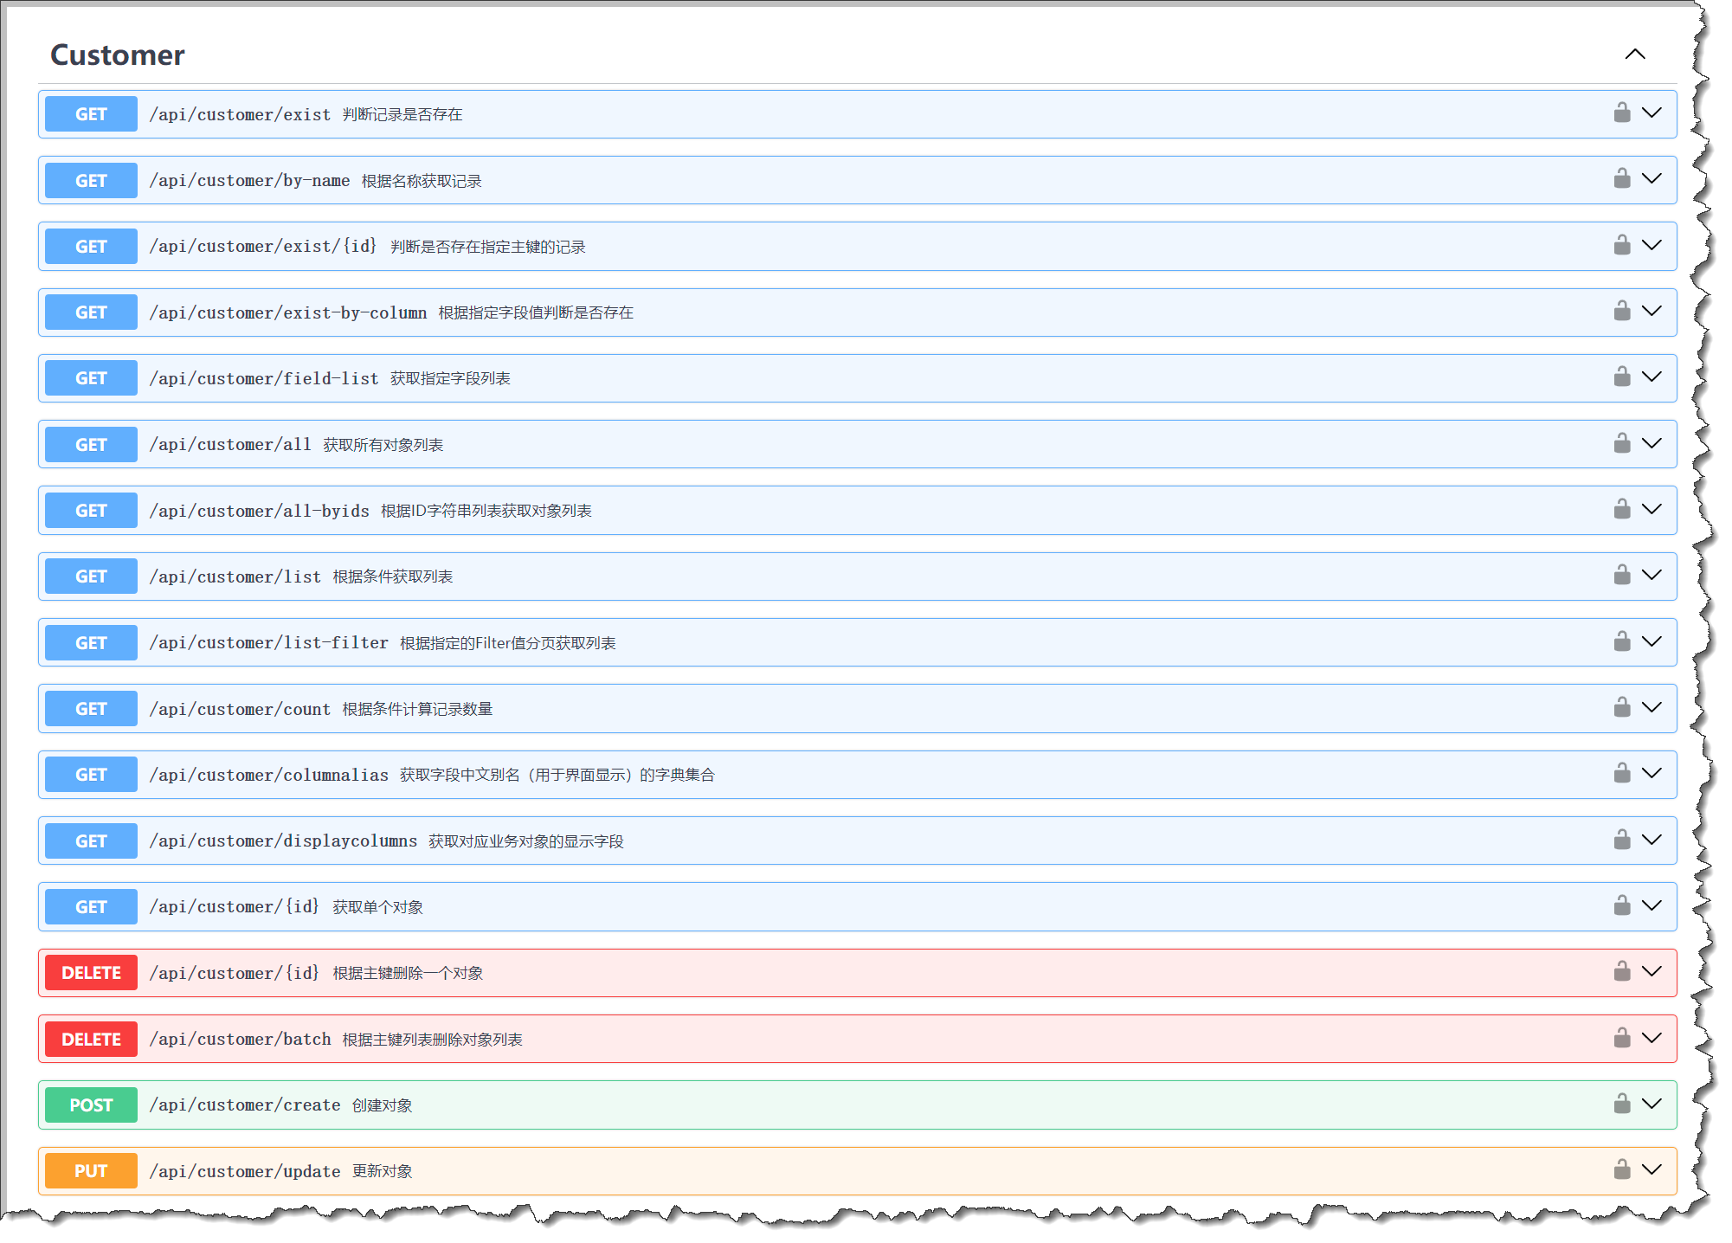The height and width of the screenshot is (1243, 1732).
Task: Open the /api/customer/all-byids path link
Action: click(x=259, y=511)
